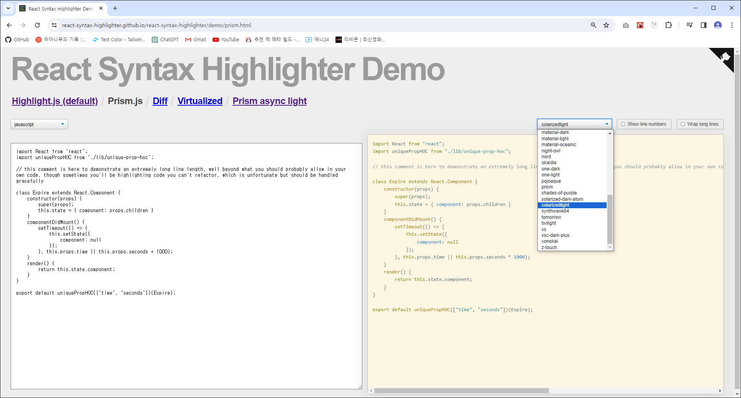
Task: Choose the night-owl theme
Action: [x=572, y=151]
